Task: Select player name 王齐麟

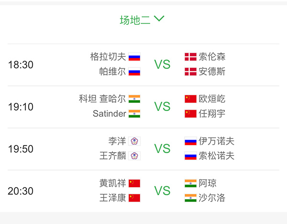Action: (x=112, y=156)
